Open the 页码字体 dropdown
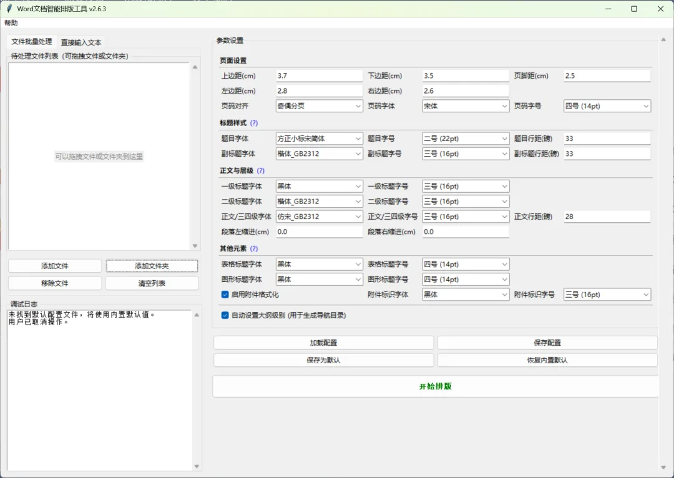 pyautogui.click(x=466, y=106)
